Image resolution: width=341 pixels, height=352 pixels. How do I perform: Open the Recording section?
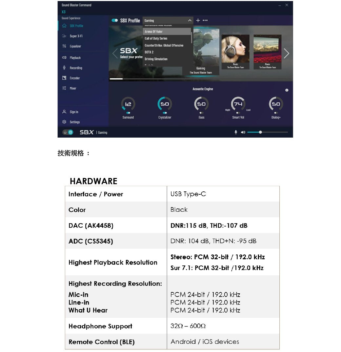(75, 68)
